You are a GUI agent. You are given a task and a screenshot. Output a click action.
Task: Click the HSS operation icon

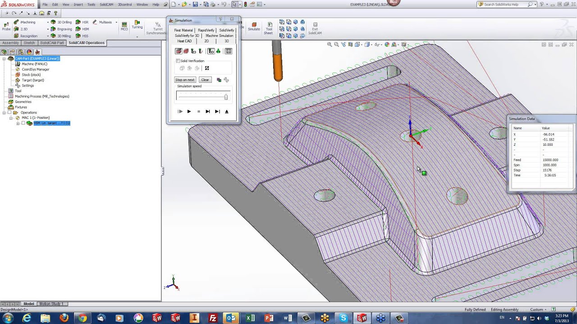[78, 36]
